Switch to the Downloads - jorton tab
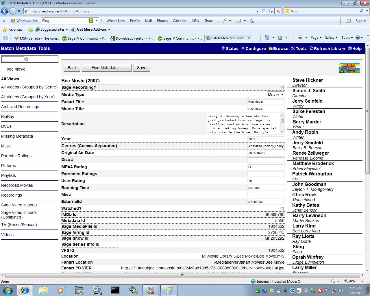 tap(133, 38)
